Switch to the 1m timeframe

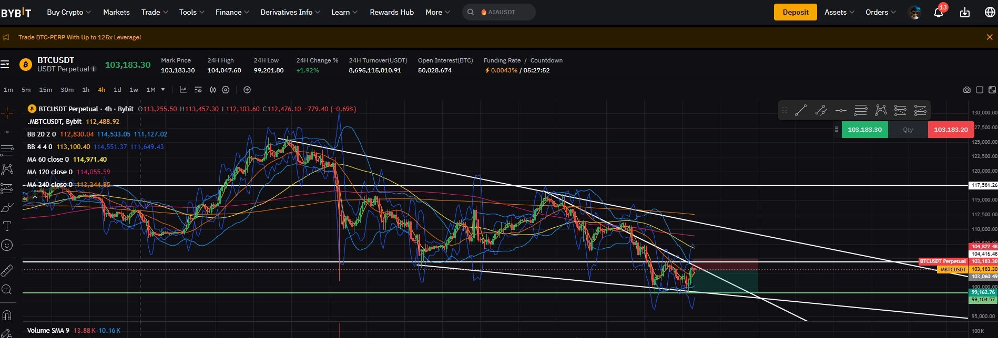point(8,90)
